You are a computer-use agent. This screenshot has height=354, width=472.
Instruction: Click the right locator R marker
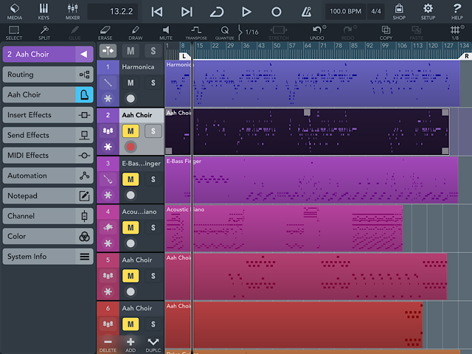466,56
